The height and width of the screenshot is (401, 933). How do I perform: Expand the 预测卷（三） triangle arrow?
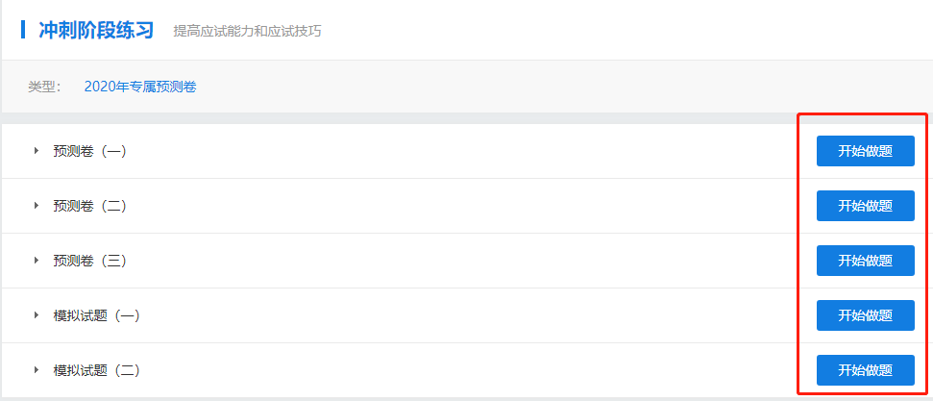(x=37, y=261)
